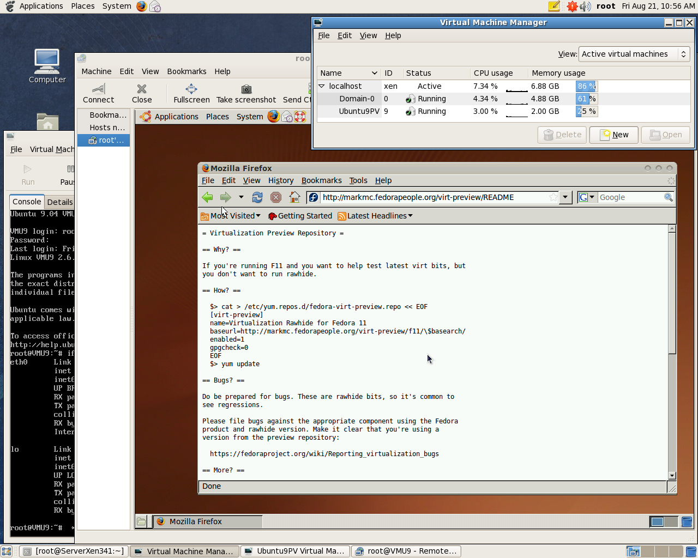The height and width of the screenshot is (558, 698).
Task: Open the host panel System menu
Action: 117,6
